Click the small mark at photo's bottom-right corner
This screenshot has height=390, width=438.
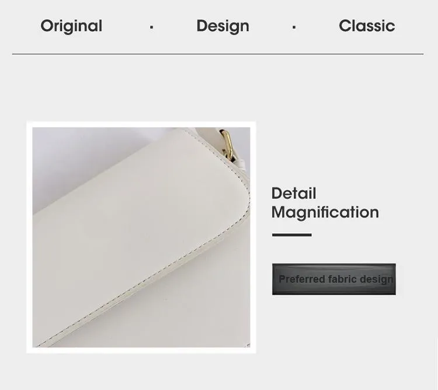[248, 345]
